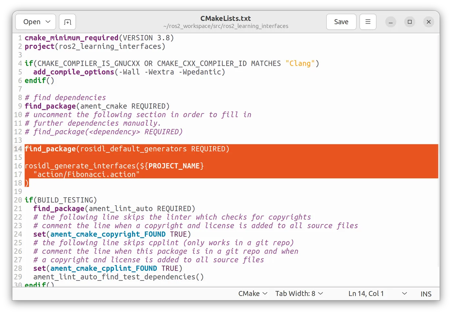Click the rosidl_default_generators find_package line
Screen dimensions: 452x314
point(127,149)
